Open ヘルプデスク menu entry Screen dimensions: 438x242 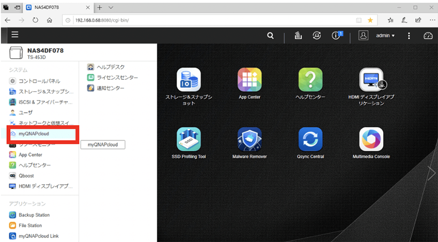106,67
